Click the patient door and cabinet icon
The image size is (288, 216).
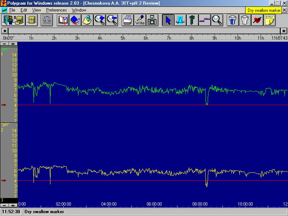pyautogui.click(x=13, y=20)
